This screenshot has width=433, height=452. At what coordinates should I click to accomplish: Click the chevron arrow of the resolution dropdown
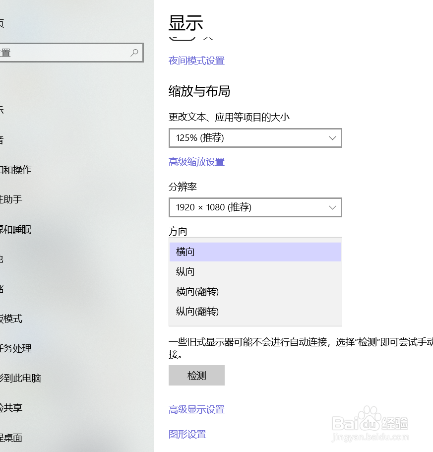click(x=332, y=207)
